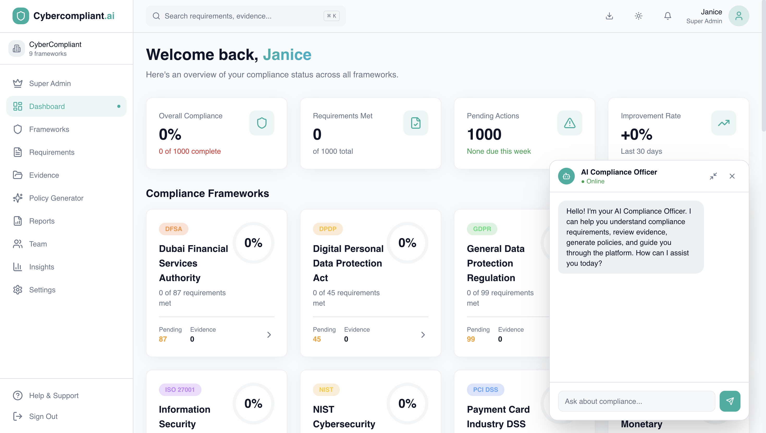Viewport: 766px width, 433px height.
Task: Expand the DFSA framework card chevron
Action: [269, 335]
